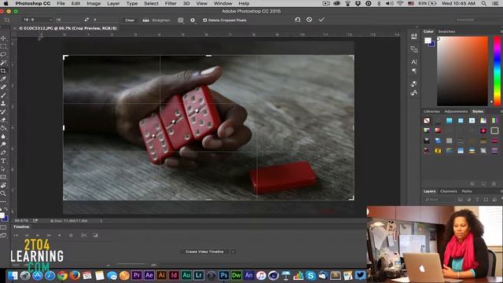
Task: Open the arrow beside Create Video Timeline
Action: click(233, 252)
